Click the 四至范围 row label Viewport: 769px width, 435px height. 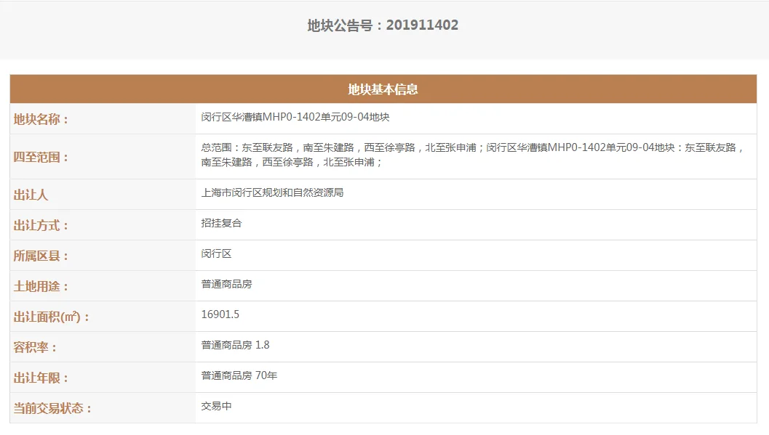(41, 157)
